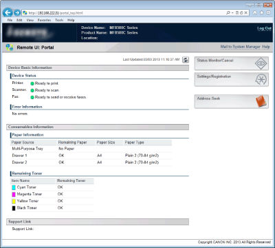Click 'No Paper' in Multi-Purpose Tray row

click(x=67, y=149)
